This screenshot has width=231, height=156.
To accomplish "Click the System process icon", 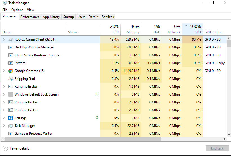I will coord(11,63).
